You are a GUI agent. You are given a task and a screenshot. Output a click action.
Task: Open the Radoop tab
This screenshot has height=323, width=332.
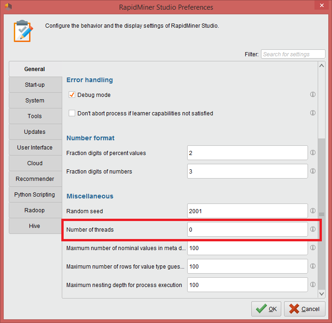[x=36, y=210]
